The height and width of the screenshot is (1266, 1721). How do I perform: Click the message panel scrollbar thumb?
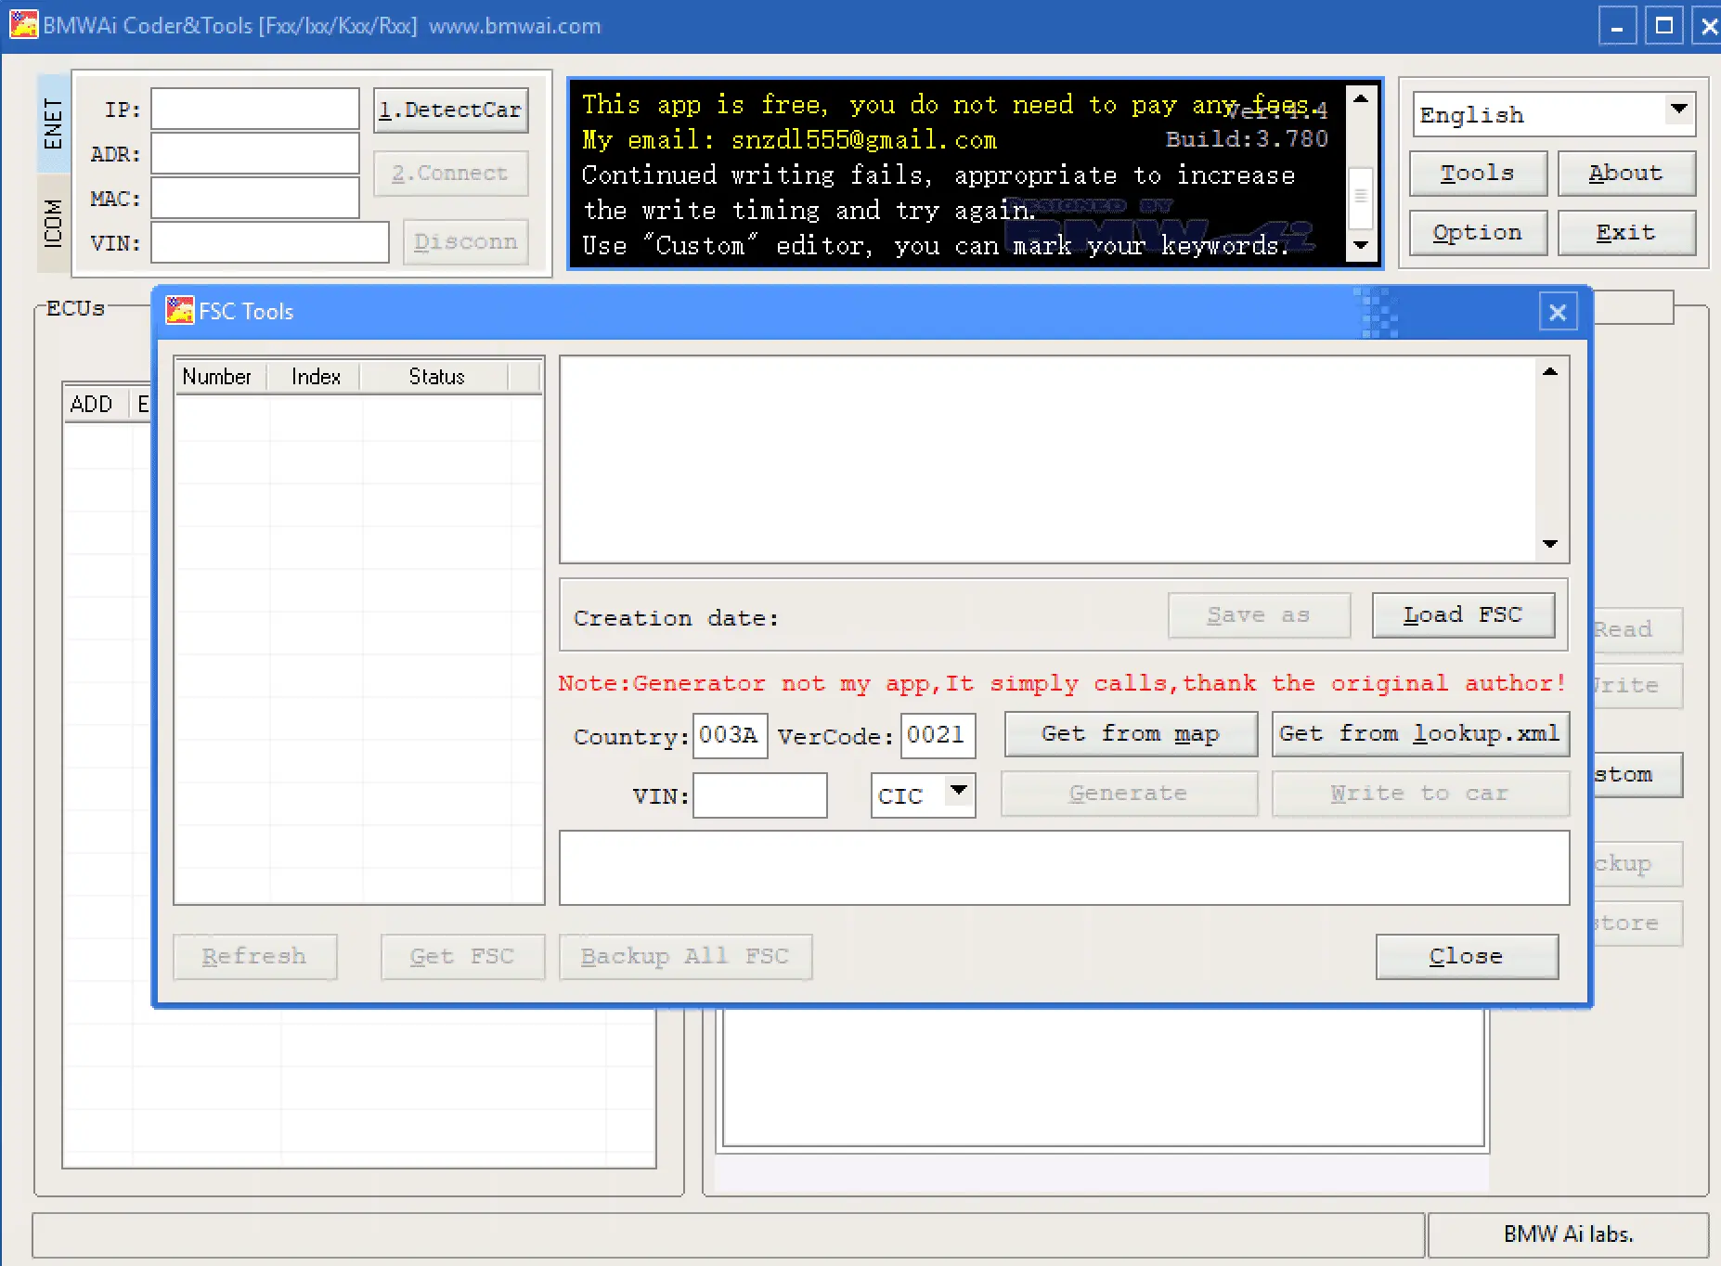pyautogui.click(x=1361, y=196)
